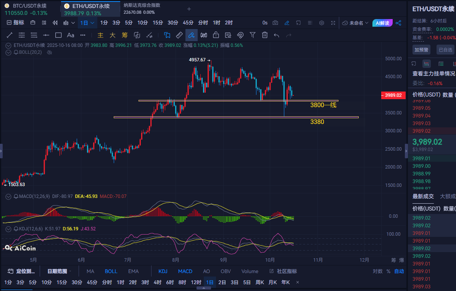Image resolution: width=456 pixels, height=291 pixels.
Task: Take a chart screenshot with camera icon
Action: tap(276, 23)
